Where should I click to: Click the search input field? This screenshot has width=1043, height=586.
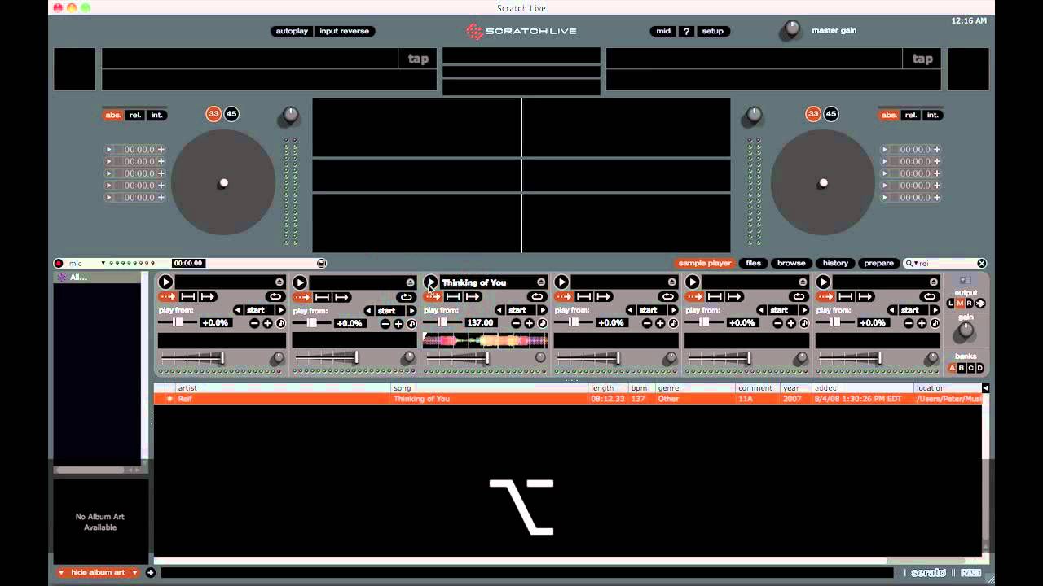(x=947, y=264)
